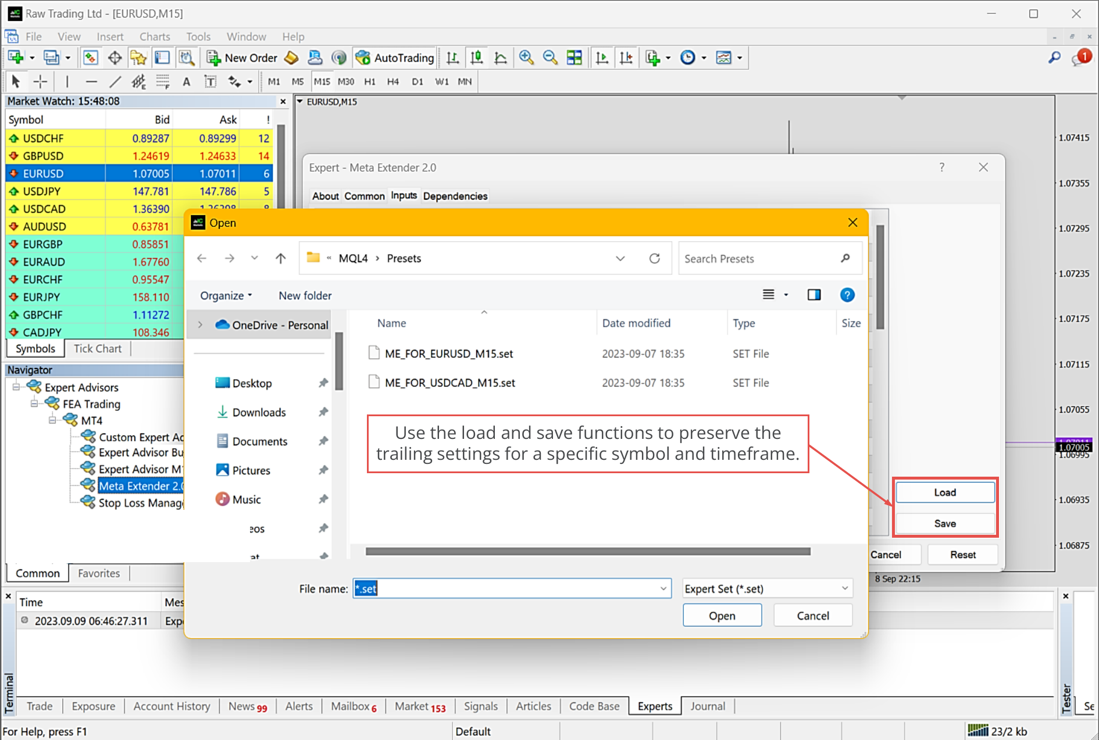Switch chart to Line Chart icon

(501, 58)
